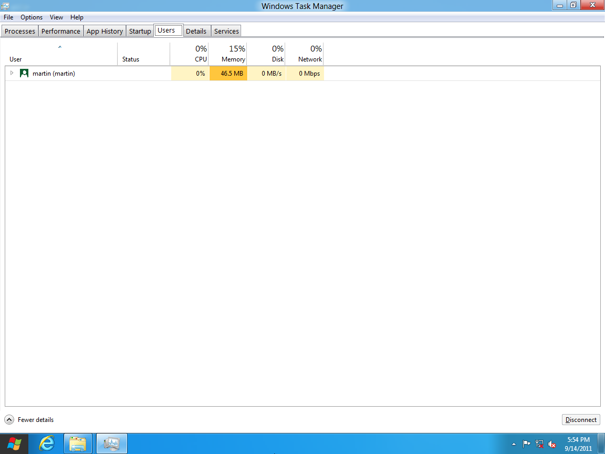
Task: Click the Fewer details label
Action: [36, 420]
